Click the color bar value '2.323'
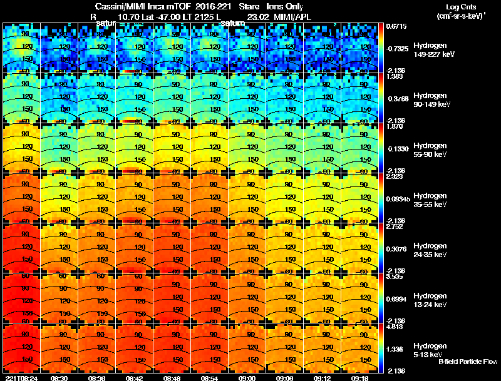This screenshot has height=381, width=501. (x=395, y=177)
